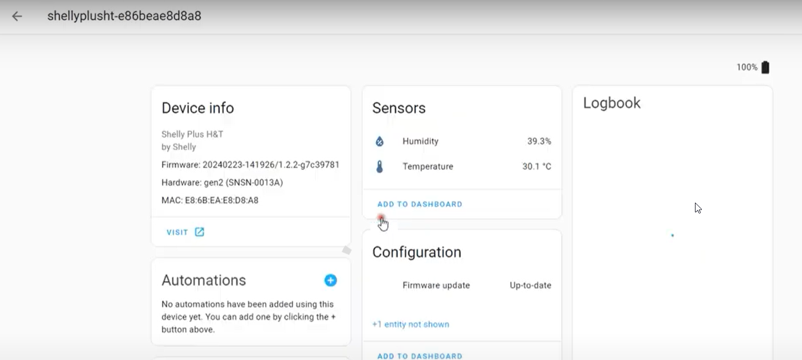Image resolution: width=802 pixels, height=360 pixels.
Task: Click the 39.3% humidity reading
Action: (x=539, y=141)
